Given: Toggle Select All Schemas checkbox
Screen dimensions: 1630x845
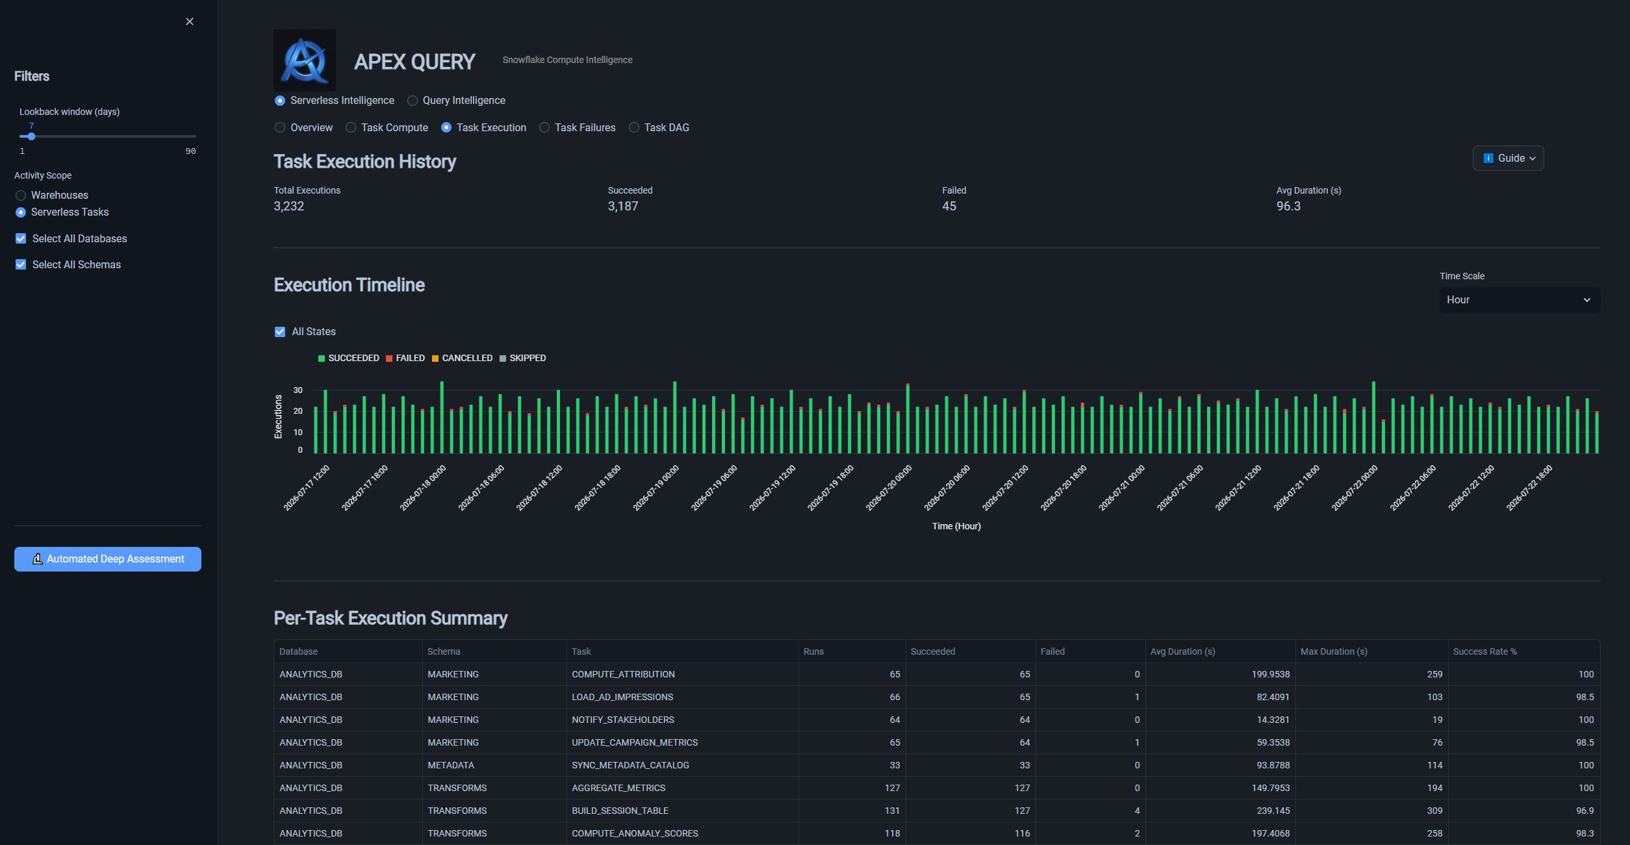Looking at the screenshot, I should tap(21, 265).
